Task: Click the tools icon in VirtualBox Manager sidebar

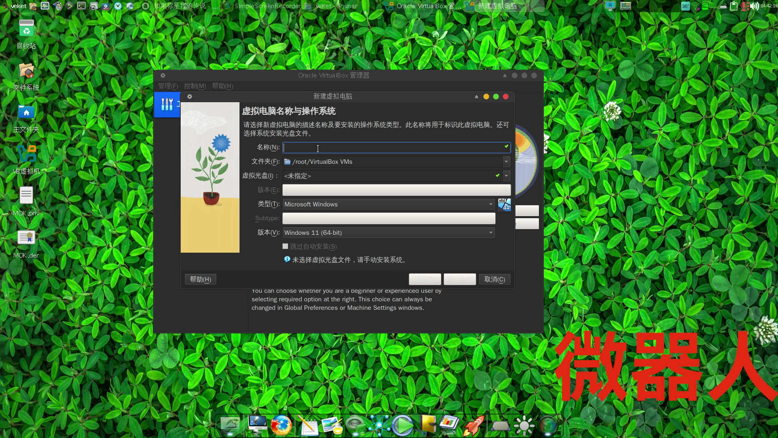Action: tap(167, 104)
